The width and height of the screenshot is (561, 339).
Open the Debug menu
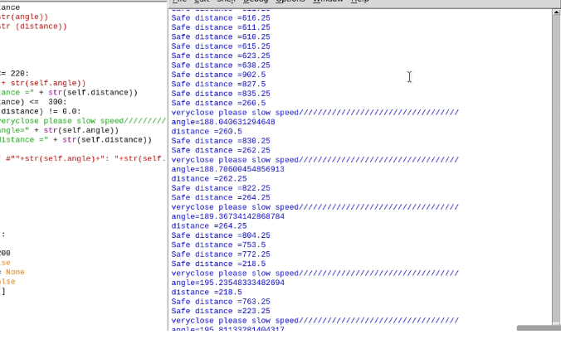tap(256, 2)
